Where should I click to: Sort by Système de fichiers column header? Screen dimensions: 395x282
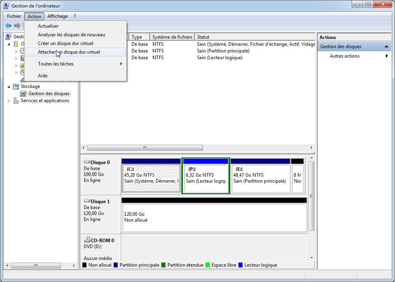click(172, 37)
